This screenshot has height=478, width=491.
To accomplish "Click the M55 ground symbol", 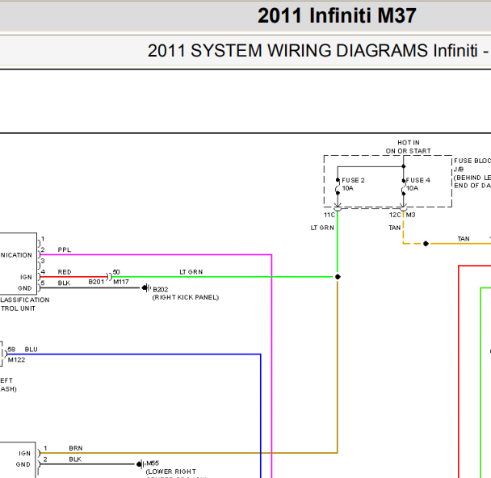I will pyautogui.click(x=141, y=464).
